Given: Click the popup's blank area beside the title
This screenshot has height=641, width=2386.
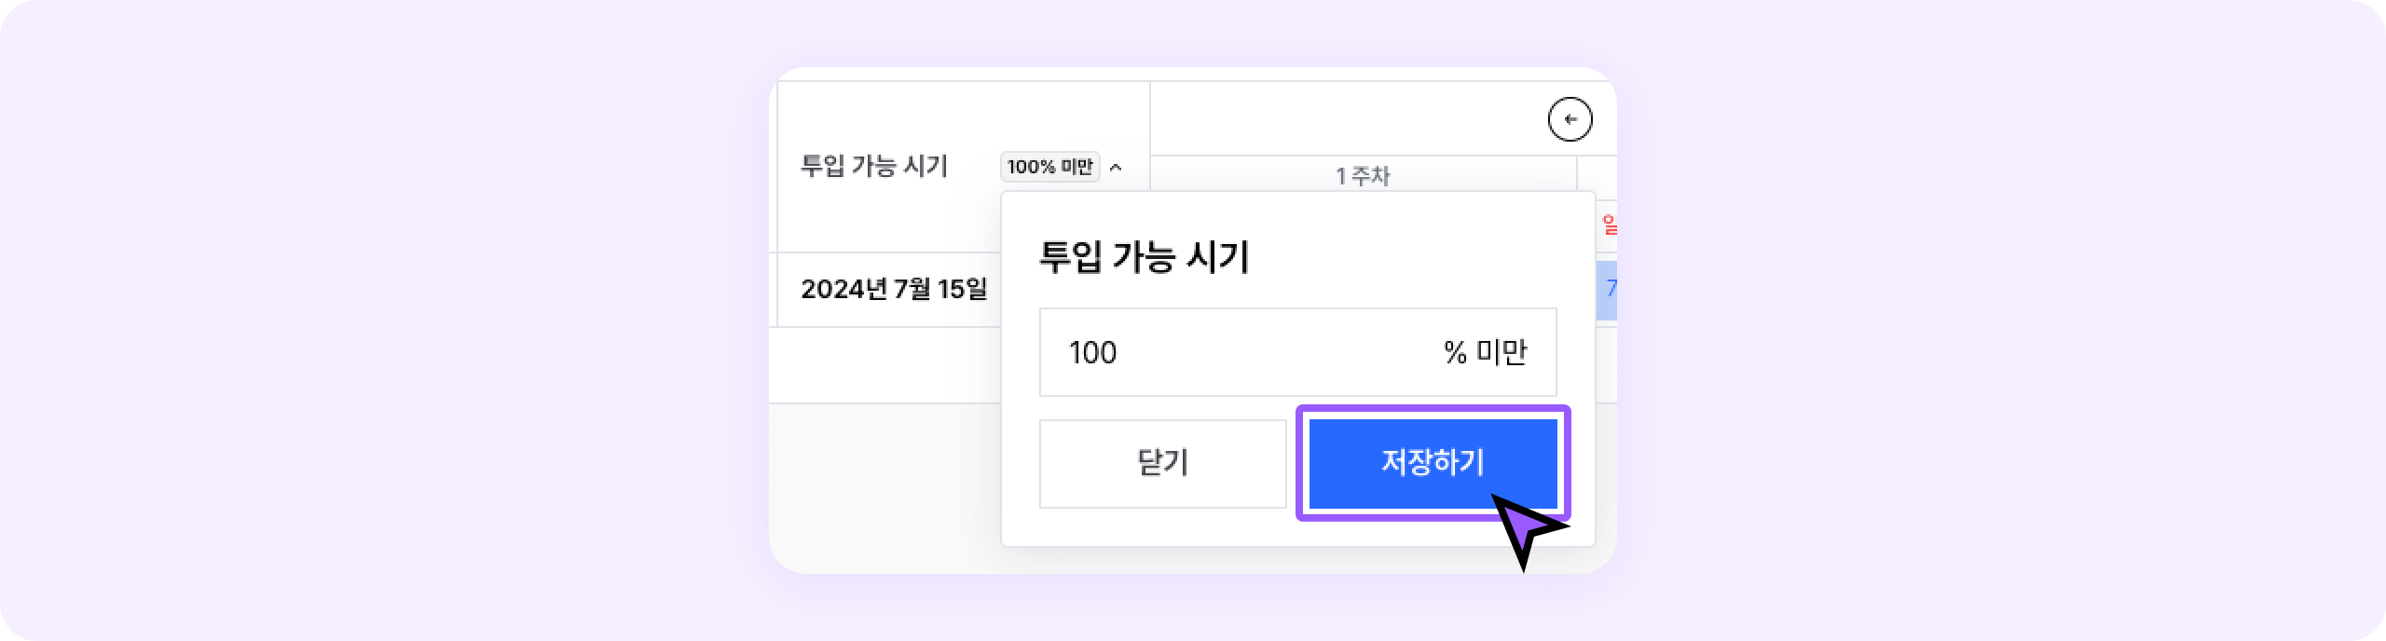Looking at the screenshot, I should click(x=1417, y=256).
